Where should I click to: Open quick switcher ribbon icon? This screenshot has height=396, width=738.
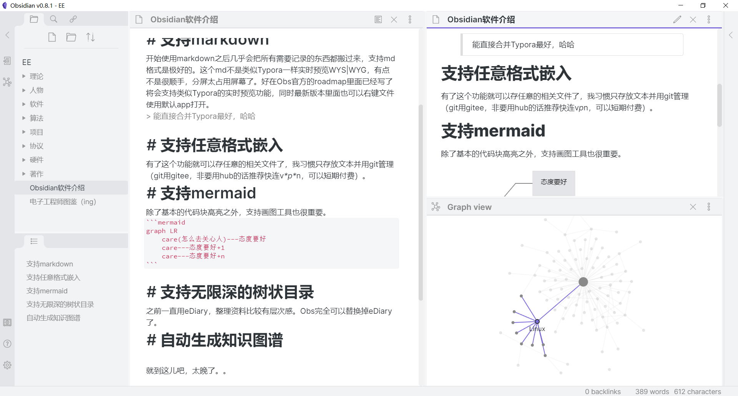pyautogui.click(x=7, y=61)
